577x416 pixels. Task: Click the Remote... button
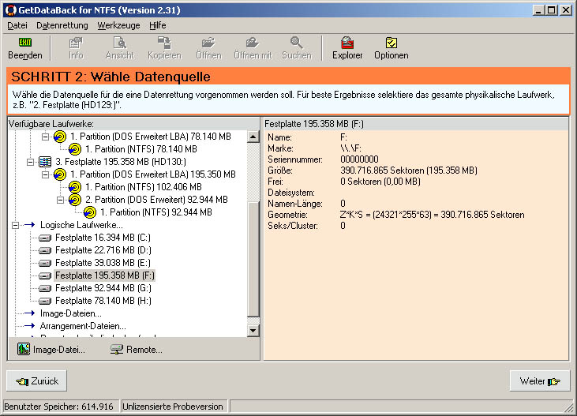(136, 350)
